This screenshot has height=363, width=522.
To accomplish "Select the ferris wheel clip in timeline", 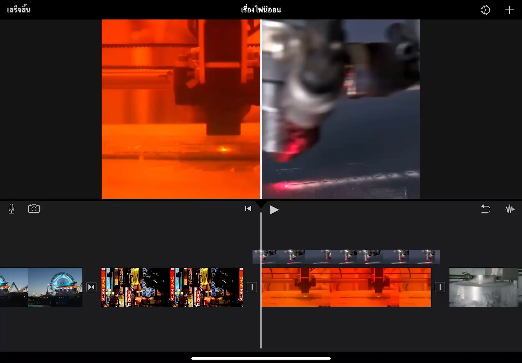I will (41, 287).
